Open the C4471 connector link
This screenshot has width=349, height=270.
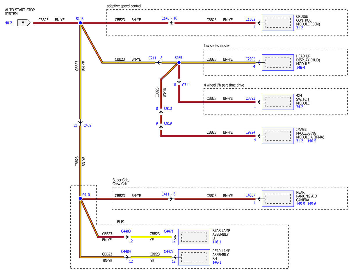[x=169, y=231]
